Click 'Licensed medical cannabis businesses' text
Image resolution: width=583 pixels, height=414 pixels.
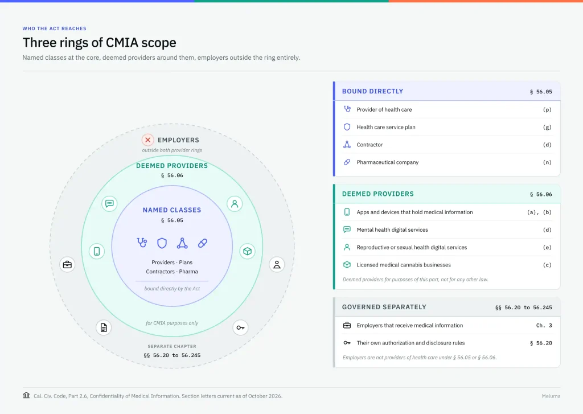point(404,265)
